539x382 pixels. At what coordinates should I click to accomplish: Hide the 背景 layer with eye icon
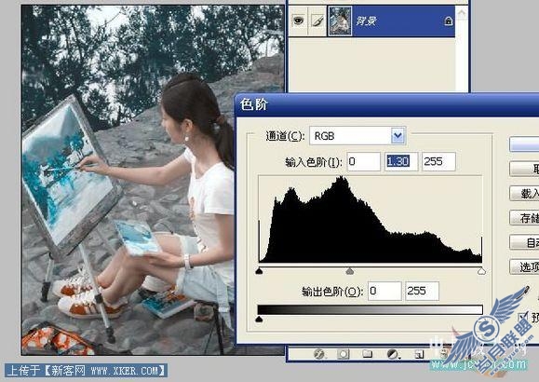click(x=298, y=21)
